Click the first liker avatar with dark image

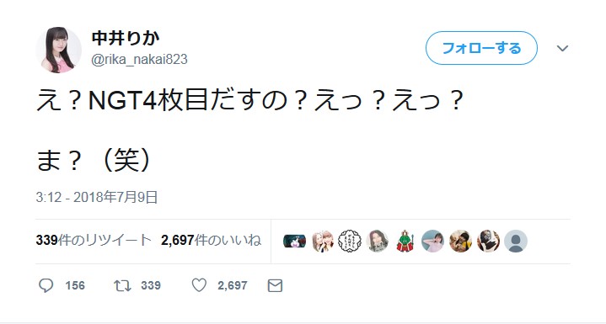tap(294, 241)
